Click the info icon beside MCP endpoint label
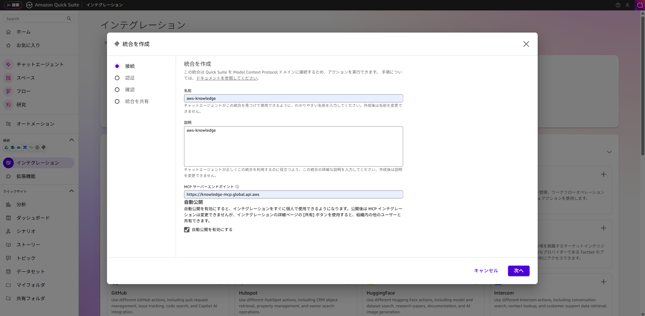The height and width of the screenshot is (316, 645). 237,187
